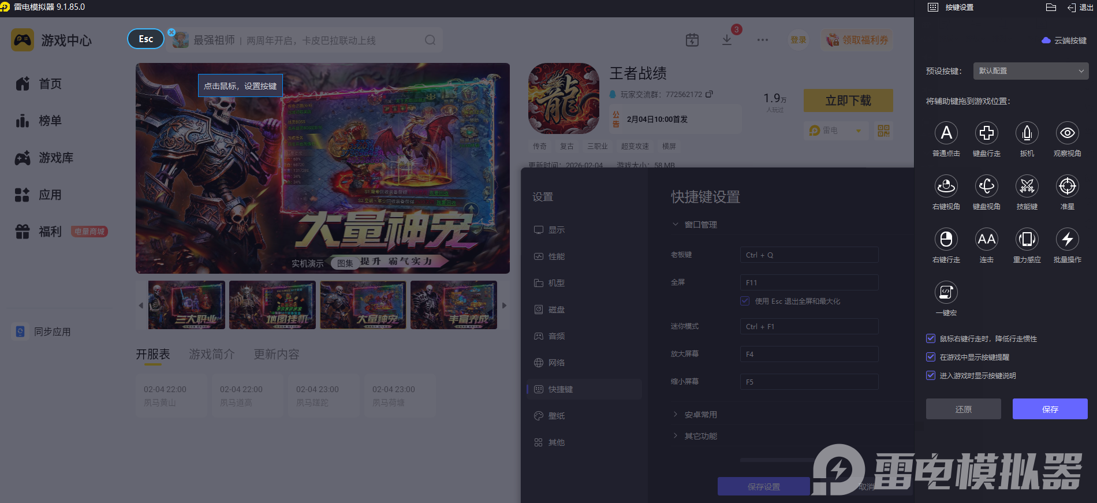
Task: Expand the 安卓常用 section
Action: click(x=695, y=415)
